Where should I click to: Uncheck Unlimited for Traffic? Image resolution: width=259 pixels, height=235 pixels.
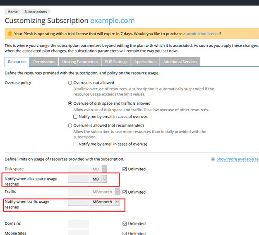pyautogui.click(x=125, y=192)
